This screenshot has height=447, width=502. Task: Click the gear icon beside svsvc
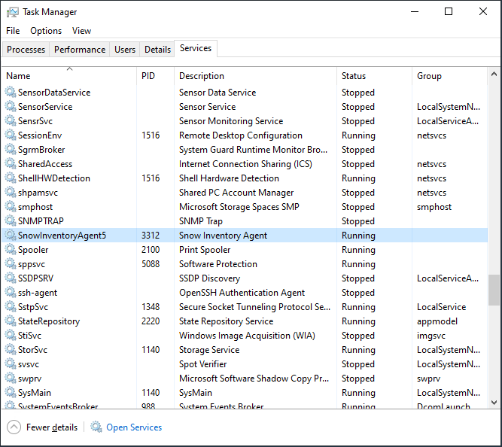point(11,364)
